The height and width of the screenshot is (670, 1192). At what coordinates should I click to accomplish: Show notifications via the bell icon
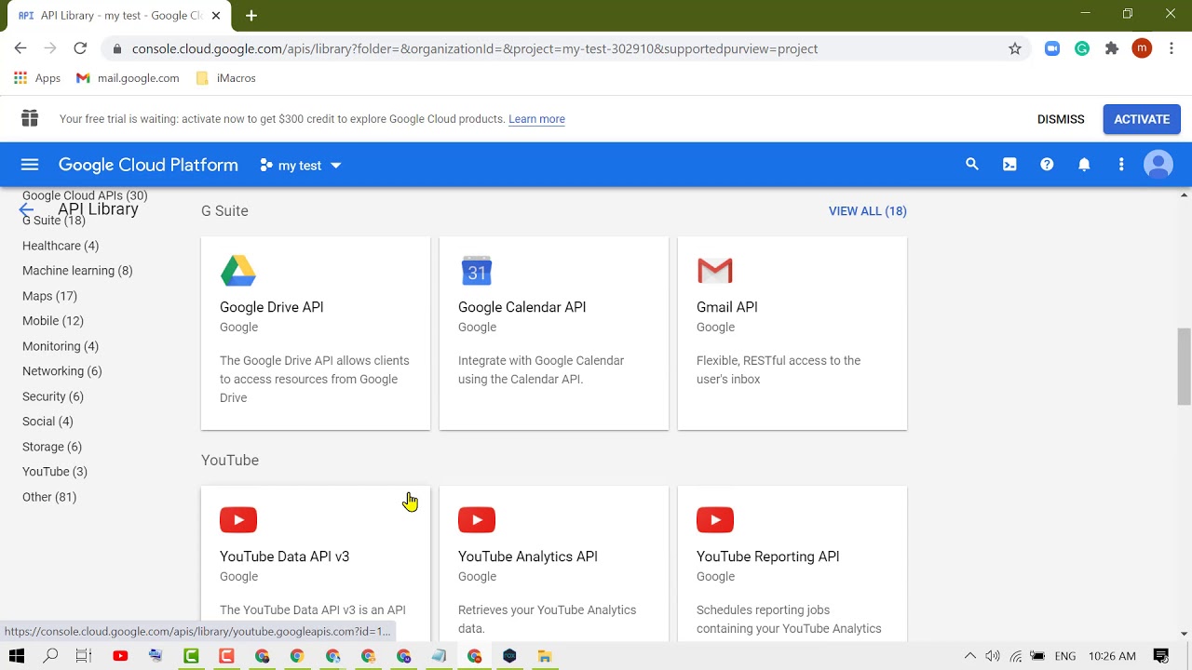(1084, 165)
